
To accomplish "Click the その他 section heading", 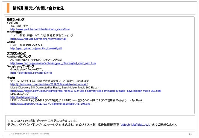I will [11, 78].
